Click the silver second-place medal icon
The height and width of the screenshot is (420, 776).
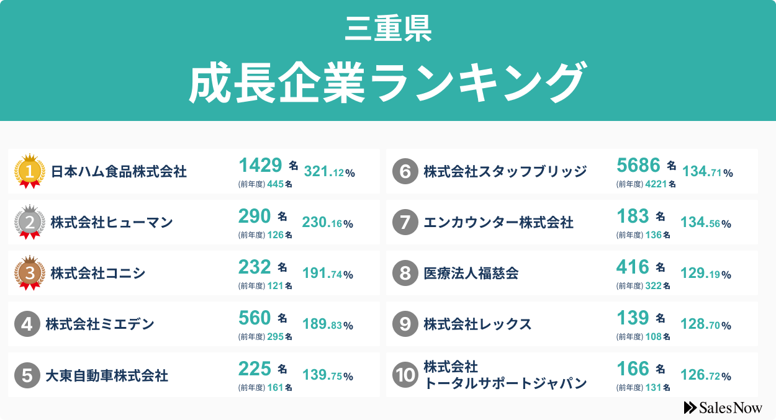30,222
